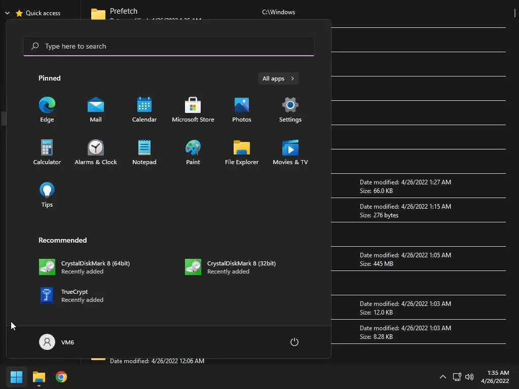Launch Notepad from pinned apps

[x=144, y=152]
